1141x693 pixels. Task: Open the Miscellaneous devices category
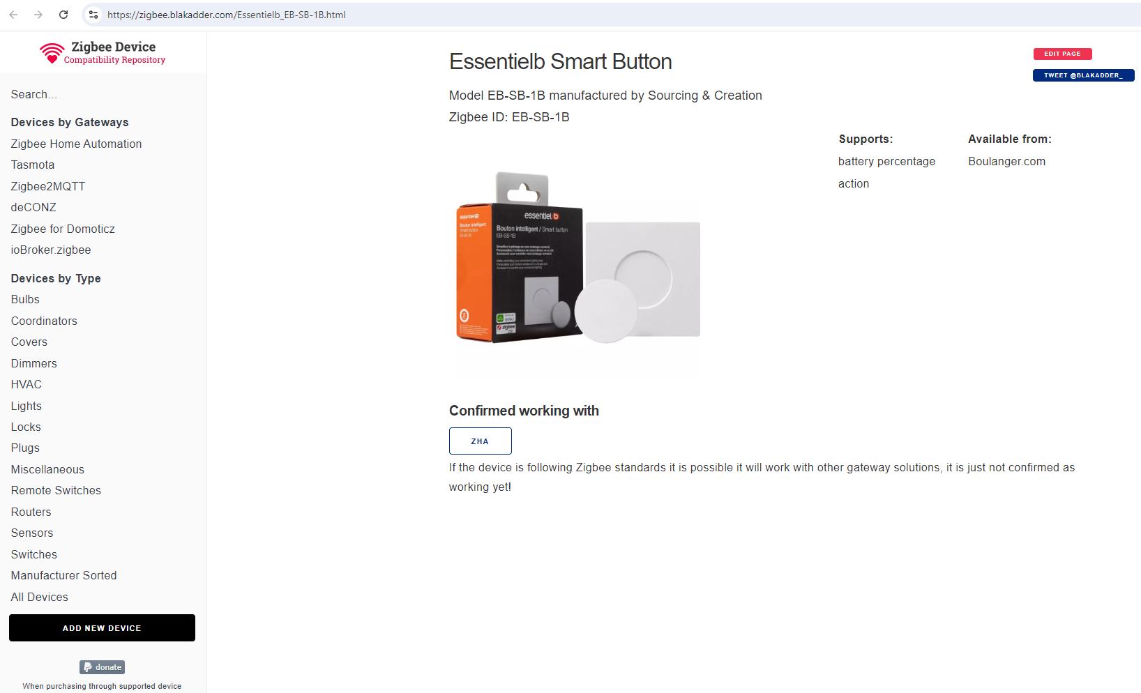coord(47,469)
